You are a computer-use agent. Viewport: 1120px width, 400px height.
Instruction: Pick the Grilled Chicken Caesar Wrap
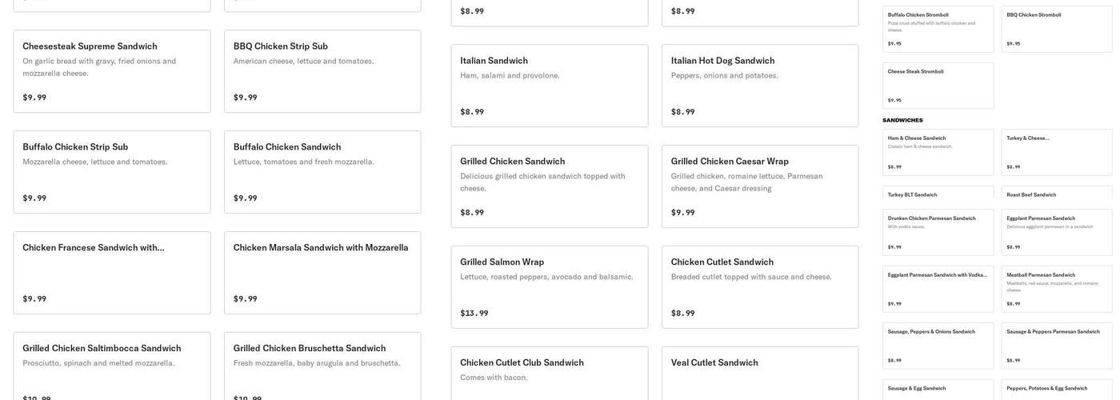pos(760,186)
